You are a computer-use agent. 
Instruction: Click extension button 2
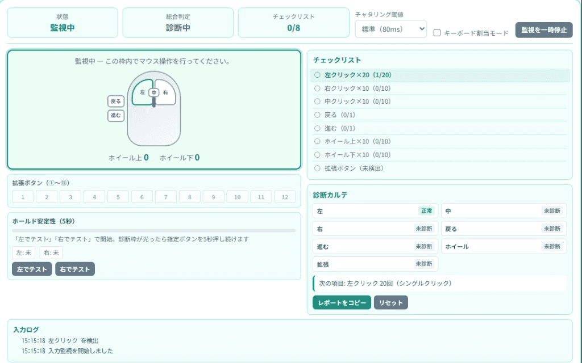click(x=47, y=197)
